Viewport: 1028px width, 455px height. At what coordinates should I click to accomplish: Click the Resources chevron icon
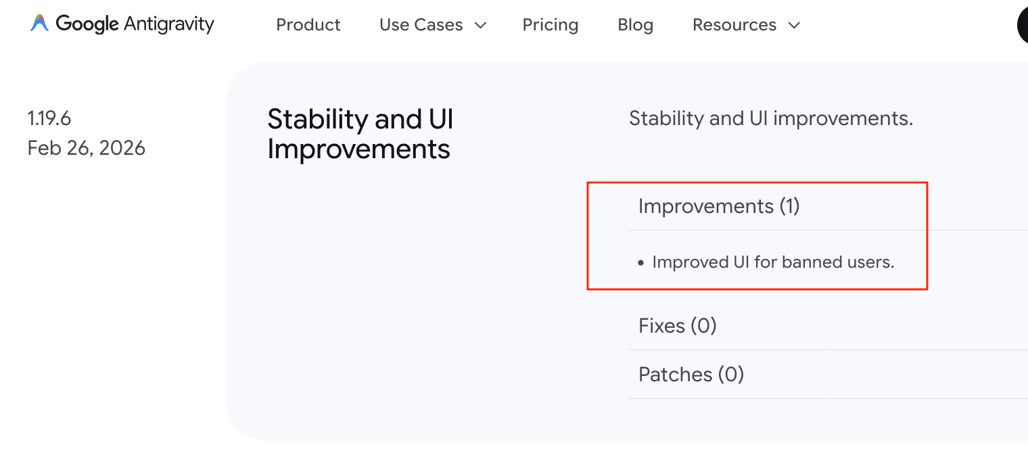click(793, 26)
